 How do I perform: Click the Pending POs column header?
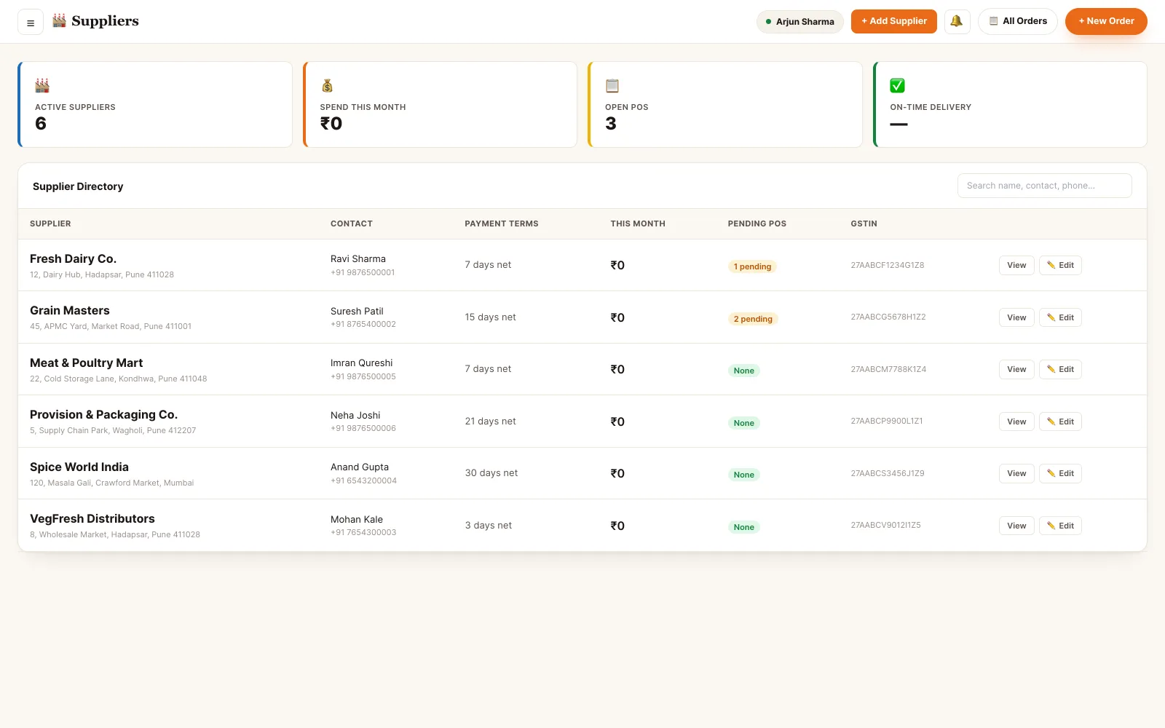757,223
